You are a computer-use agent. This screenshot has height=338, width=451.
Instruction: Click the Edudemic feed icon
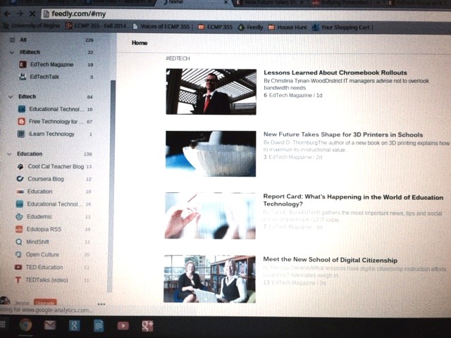point(19,216)
